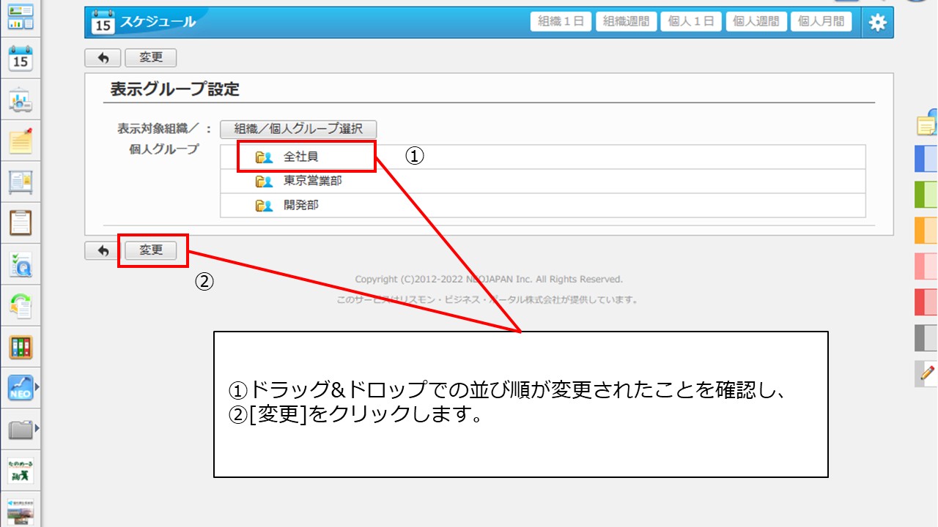This screenshot has height=527, width=938.
Task: Click the 表示対象組織/ label
Action: (x=160, y=128)
